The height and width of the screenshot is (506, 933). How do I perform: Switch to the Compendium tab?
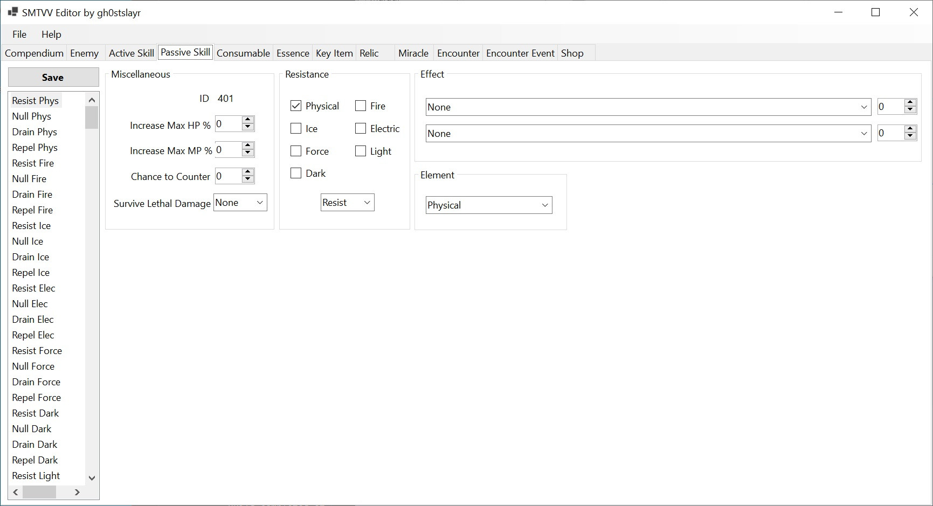(34, 53)
